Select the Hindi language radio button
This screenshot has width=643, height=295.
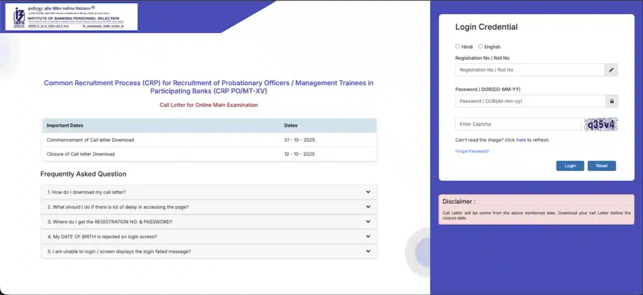pos(458,46)
